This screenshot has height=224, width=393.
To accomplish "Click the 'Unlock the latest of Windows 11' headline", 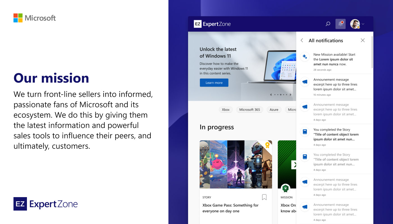I will (218, 52).
